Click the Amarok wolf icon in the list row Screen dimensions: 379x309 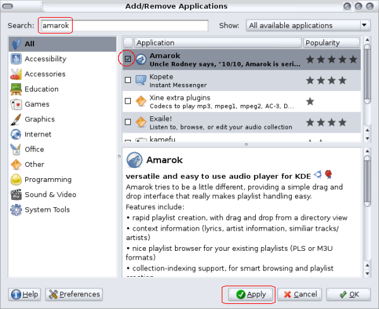coord(141,59)
